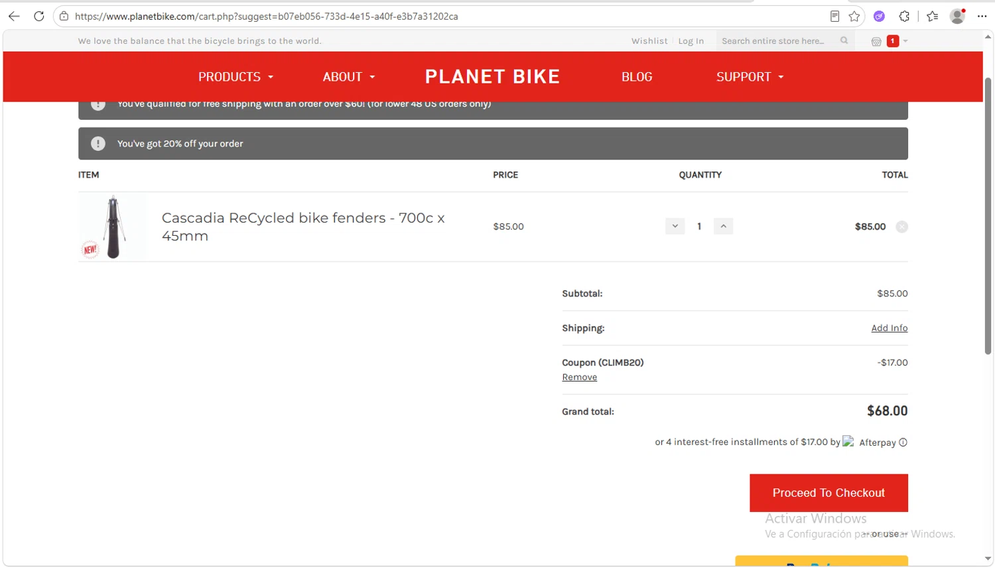
Task: Expand the ABOUT menu
Action: point(349,77)
